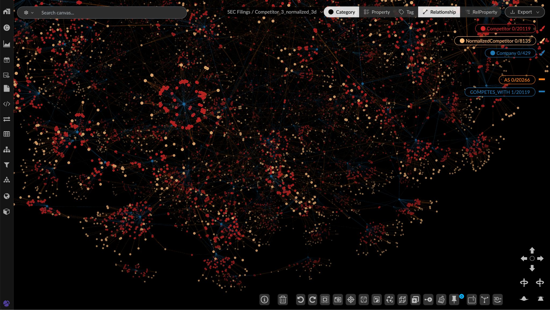Toggle the COMPETES_WITH relationship legend

[x=500, y=92]
